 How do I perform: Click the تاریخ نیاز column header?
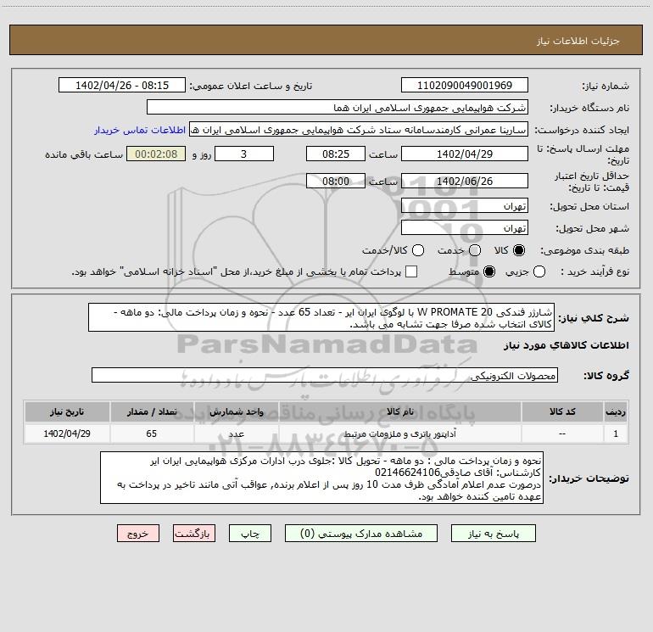[67, 411]
